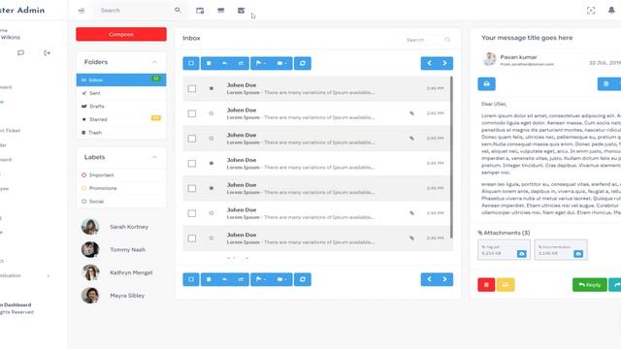Tick the checkbox of the first Johen Doe email
The width and height of the screenshot is (621, 349).
pos(192,88)
